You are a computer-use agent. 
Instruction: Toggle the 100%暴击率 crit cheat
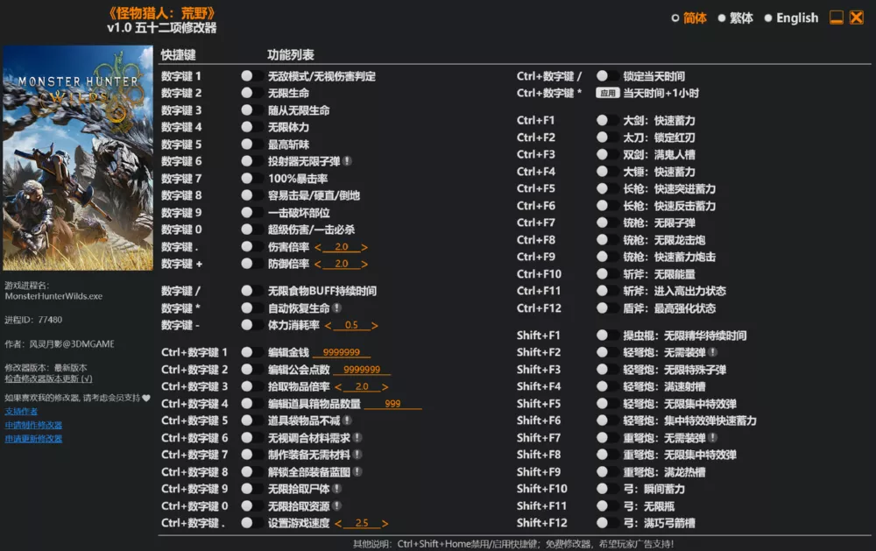(247, 180)
